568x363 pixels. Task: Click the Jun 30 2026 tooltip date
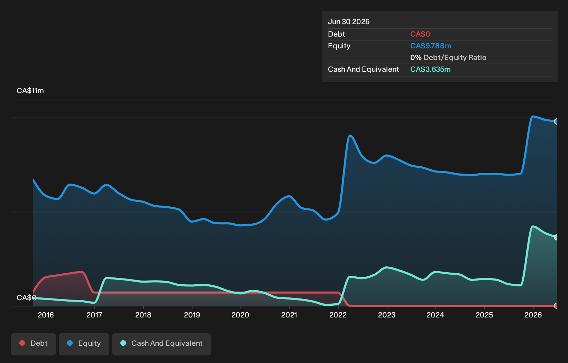[349, 22]
